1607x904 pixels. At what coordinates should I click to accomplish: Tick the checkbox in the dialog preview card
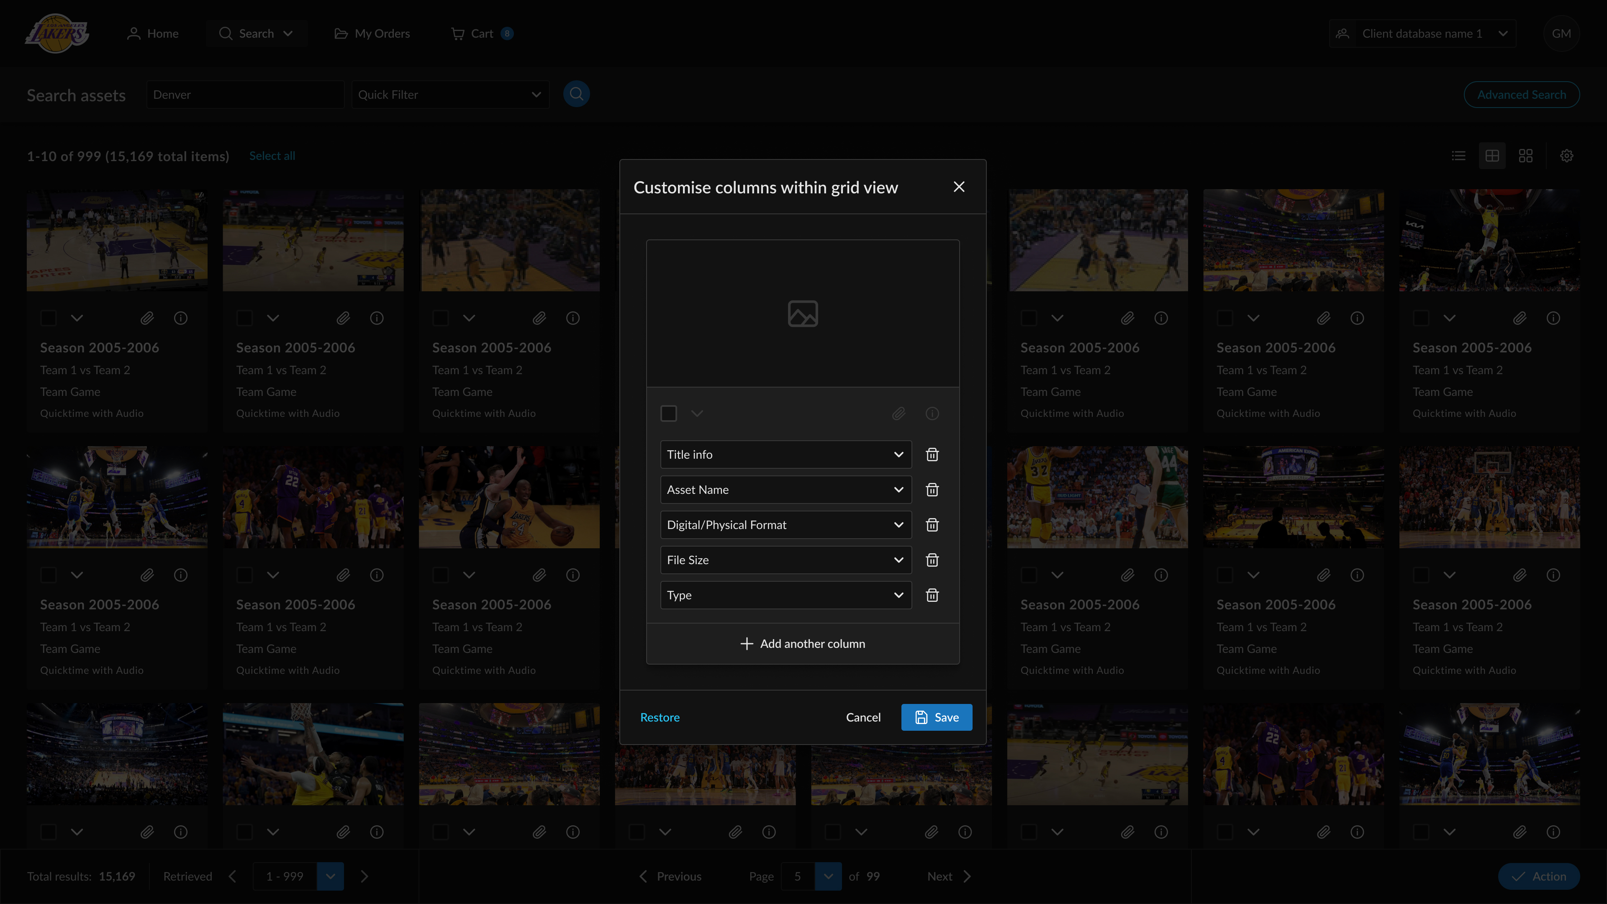point(668,413)
